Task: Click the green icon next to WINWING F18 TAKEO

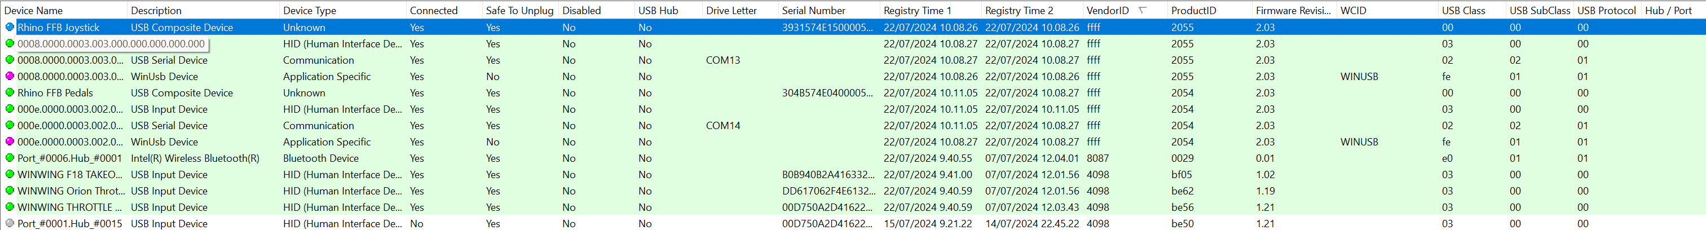Action: click(x=9, y=174)
